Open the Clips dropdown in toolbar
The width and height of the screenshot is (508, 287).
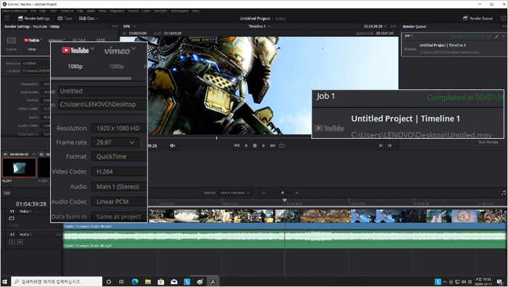tap(89, 18)
